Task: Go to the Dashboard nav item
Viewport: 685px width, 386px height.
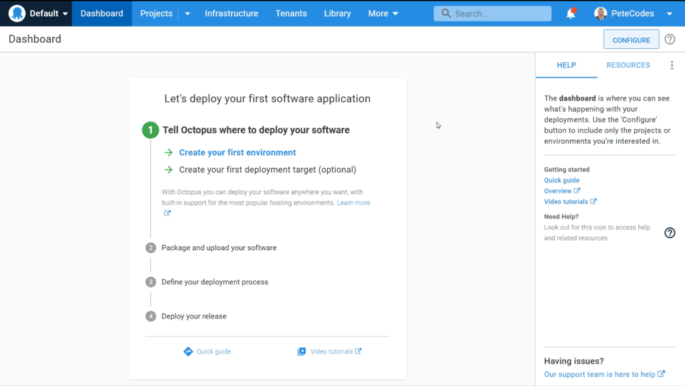Action: click(102, 13)
